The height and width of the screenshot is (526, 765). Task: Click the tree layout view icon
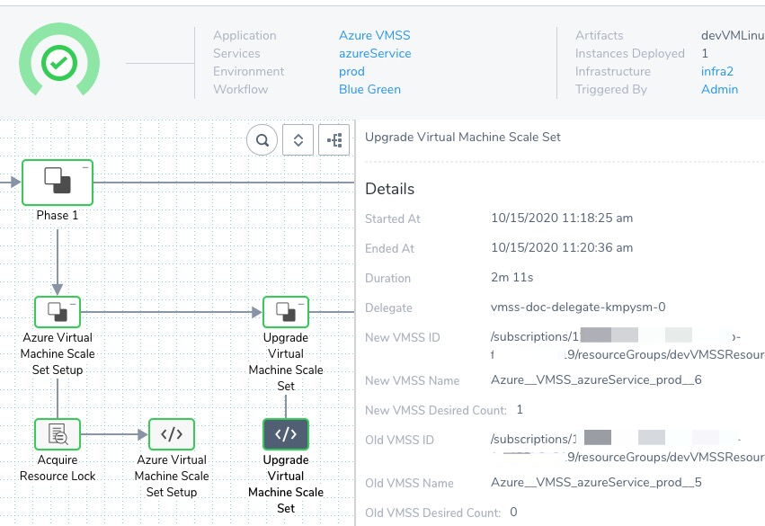click(334, 140)
